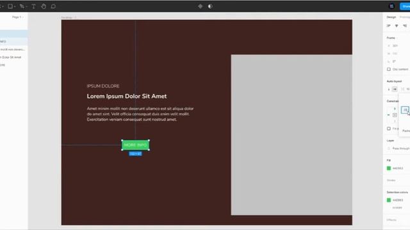410x230 pixels.
Task: Click the Effects section header
Action: [x=391, y=220]
